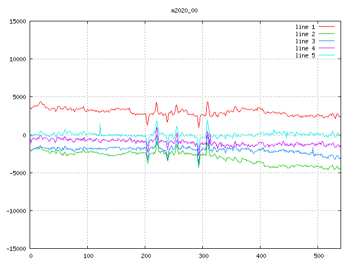Toggle the line 5 legend label
The image size is (351, 263).
305,55
